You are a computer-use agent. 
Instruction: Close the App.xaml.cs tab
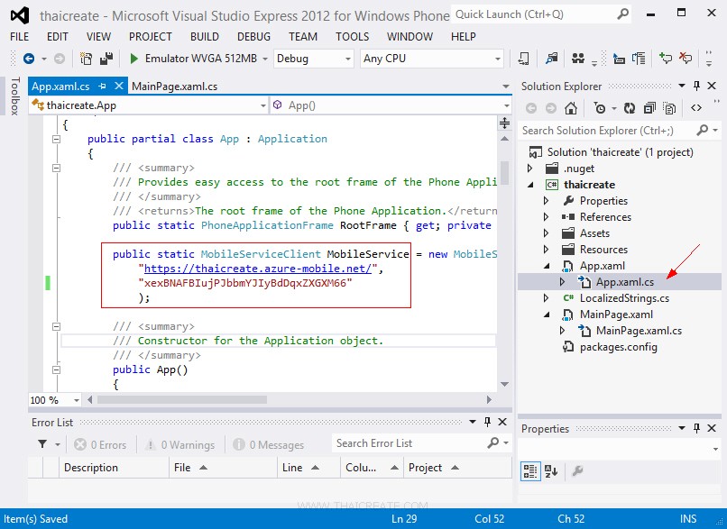click(119, 86)
